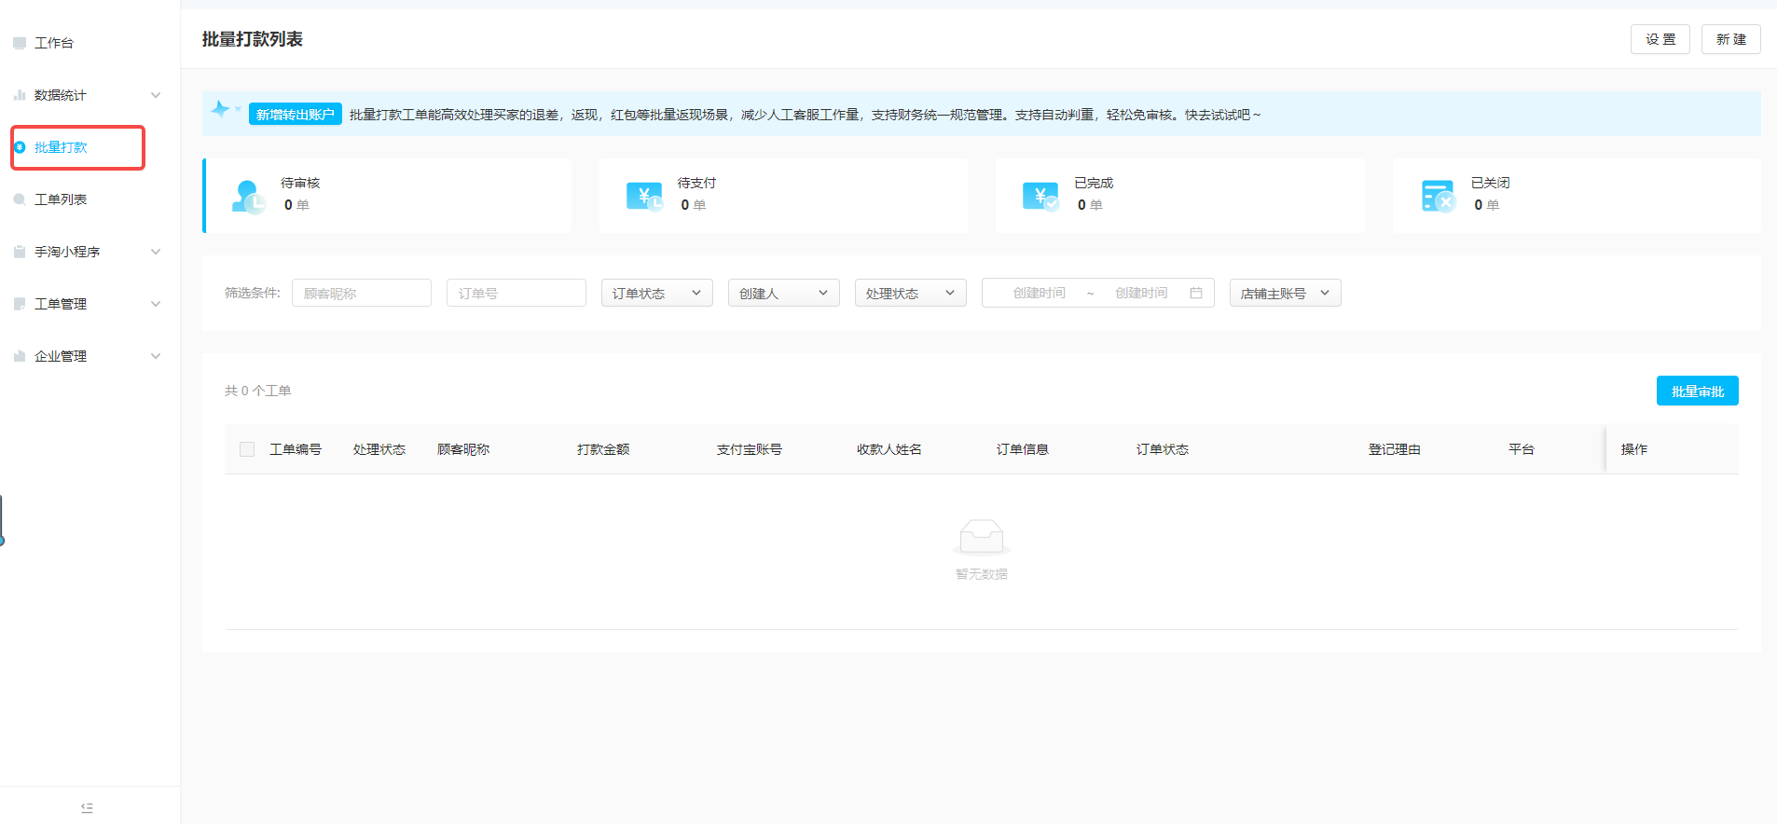
Task: Click the 订单状态 column header
Action: pos(1163,449)
